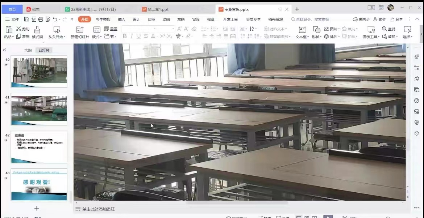This screenshot has width=424, height=218.
Task: Select slide 42 thumbnail 结束语
Action: point(39,147)
